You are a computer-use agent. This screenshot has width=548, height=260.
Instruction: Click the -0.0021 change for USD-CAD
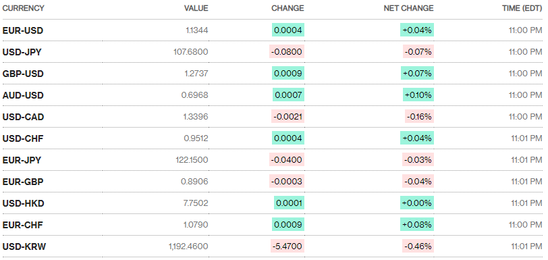coord(288,117)
